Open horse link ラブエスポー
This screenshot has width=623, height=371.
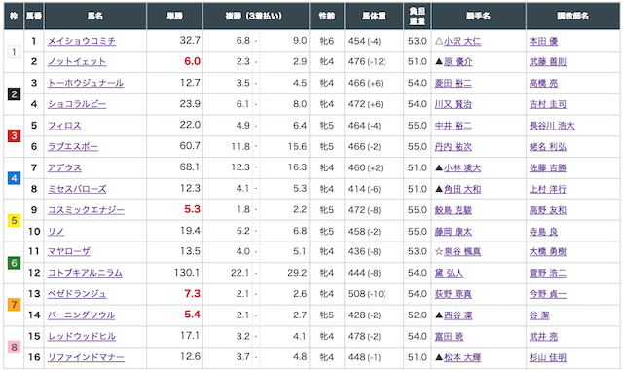tap(73, 147)
